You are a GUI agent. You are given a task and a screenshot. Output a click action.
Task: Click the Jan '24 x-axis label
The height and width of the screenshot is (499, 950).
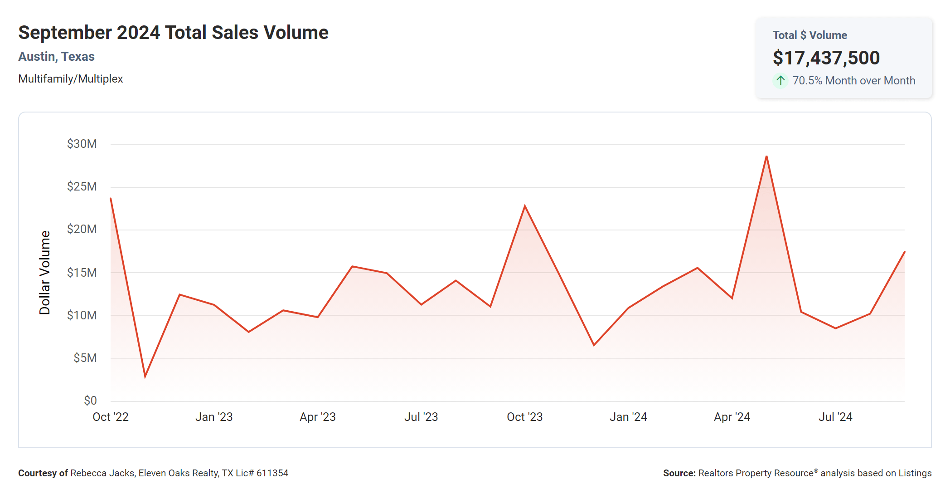628,417
